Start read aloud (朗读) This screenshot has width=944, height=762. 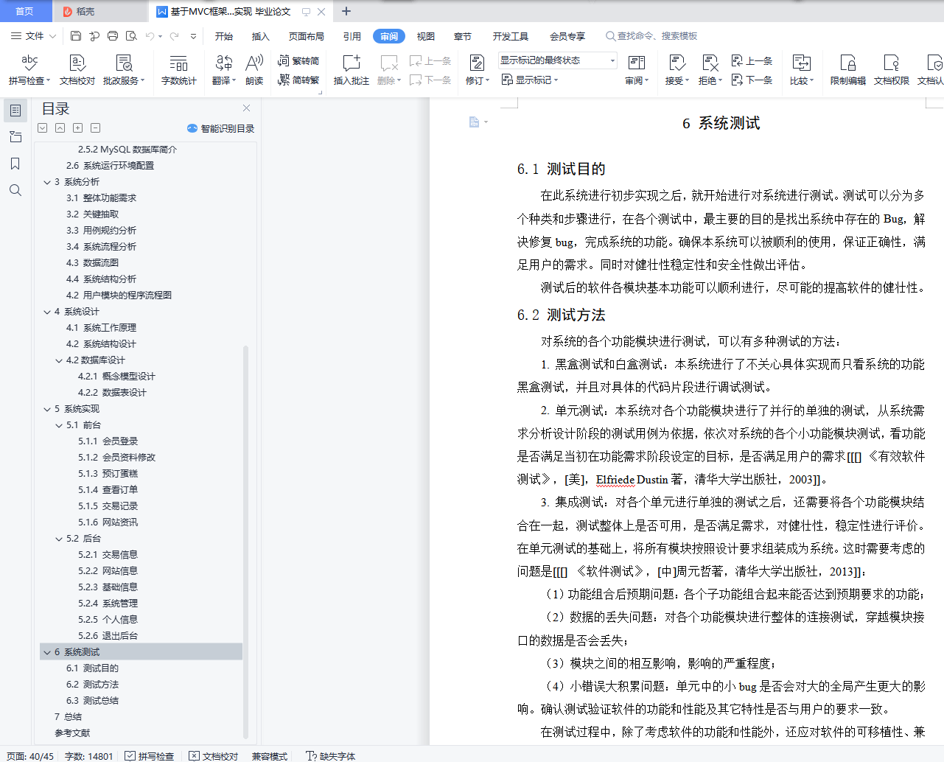[254, 70]
